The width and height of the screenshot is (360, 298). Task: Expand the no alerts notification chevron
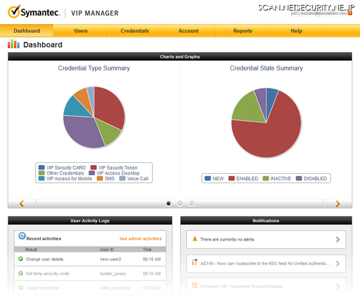click(338, 239)
